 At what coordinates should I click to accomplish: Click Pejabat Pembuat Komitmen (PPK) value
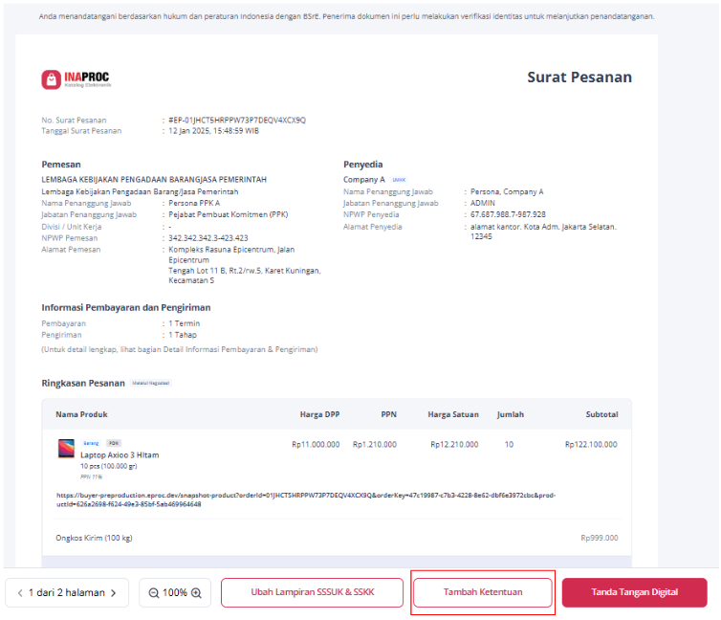pos(229,214)
